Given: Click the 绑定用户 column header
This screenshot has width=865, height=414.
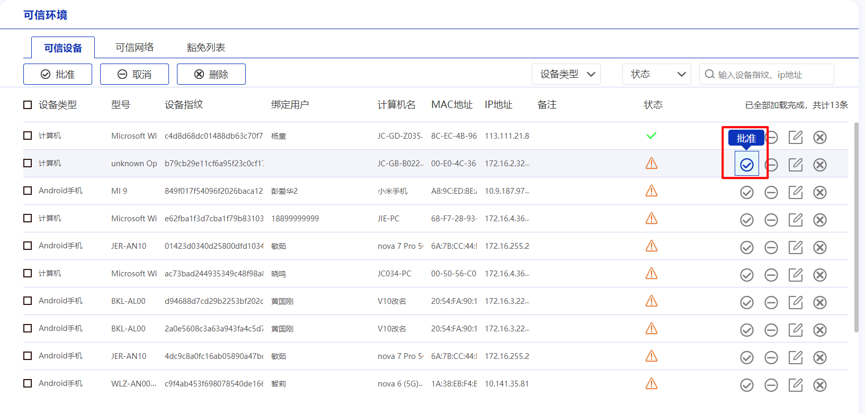Looking at the screenshot, I should click(x=290, y=105).
